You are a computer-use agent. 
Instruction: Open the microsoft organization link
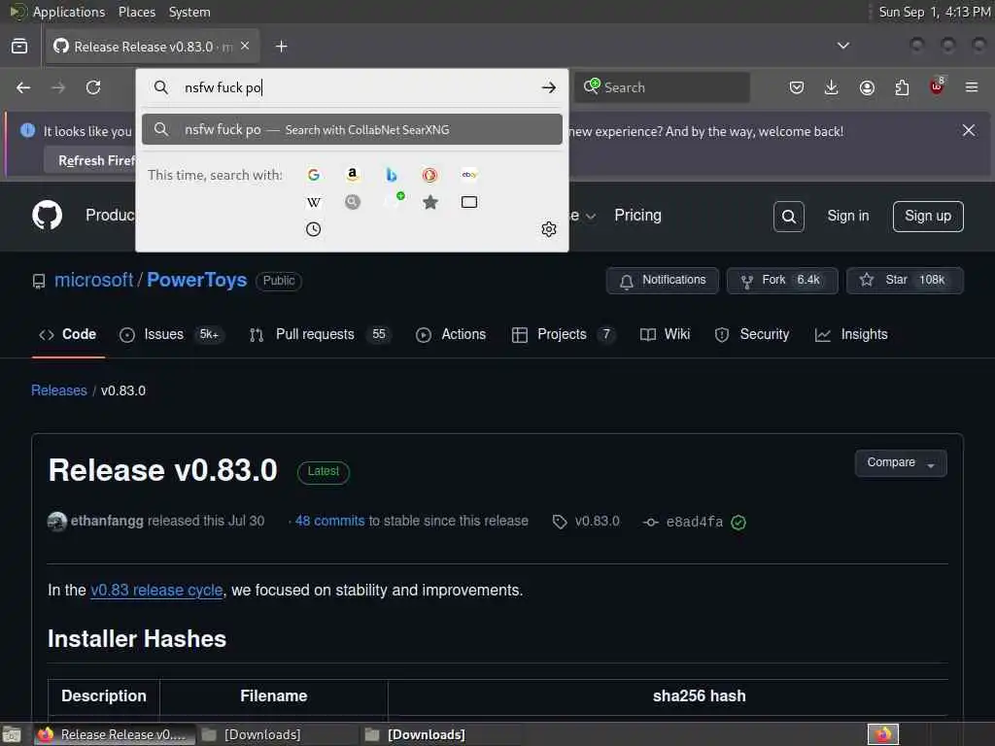94,280
